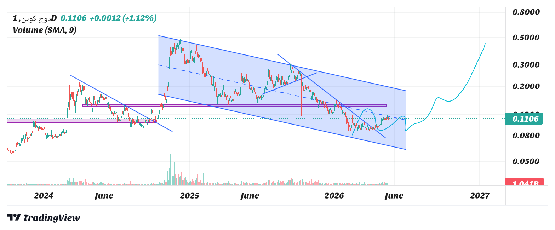
Task: Click the +0.0012 (+1.12%) change value
Action: click(123, 18)
